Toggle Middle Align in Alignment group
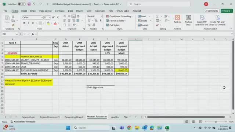The height and width of the screenshot is (132, 235). coord(69,16)
